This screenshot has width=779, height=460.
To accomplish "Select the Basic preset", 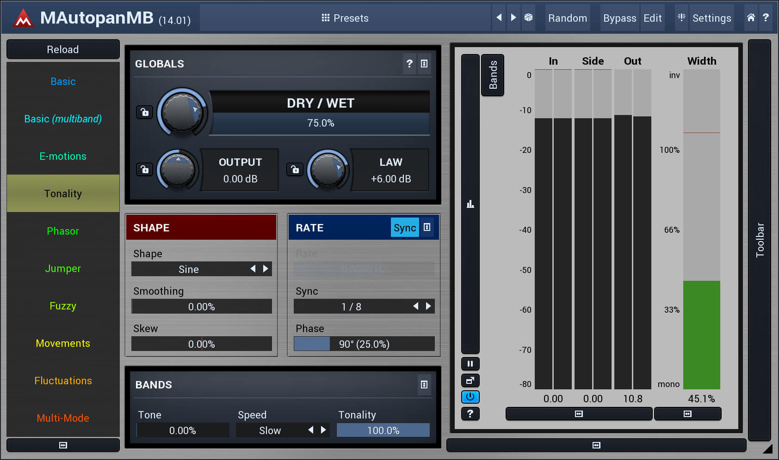I will (63, 81).
